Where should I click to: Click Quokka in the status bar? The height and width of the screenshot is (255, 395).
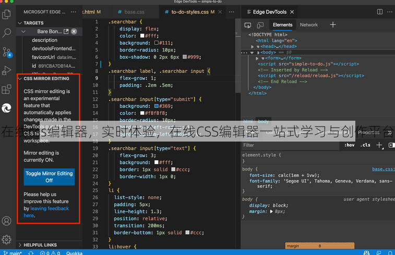point(74,253)
